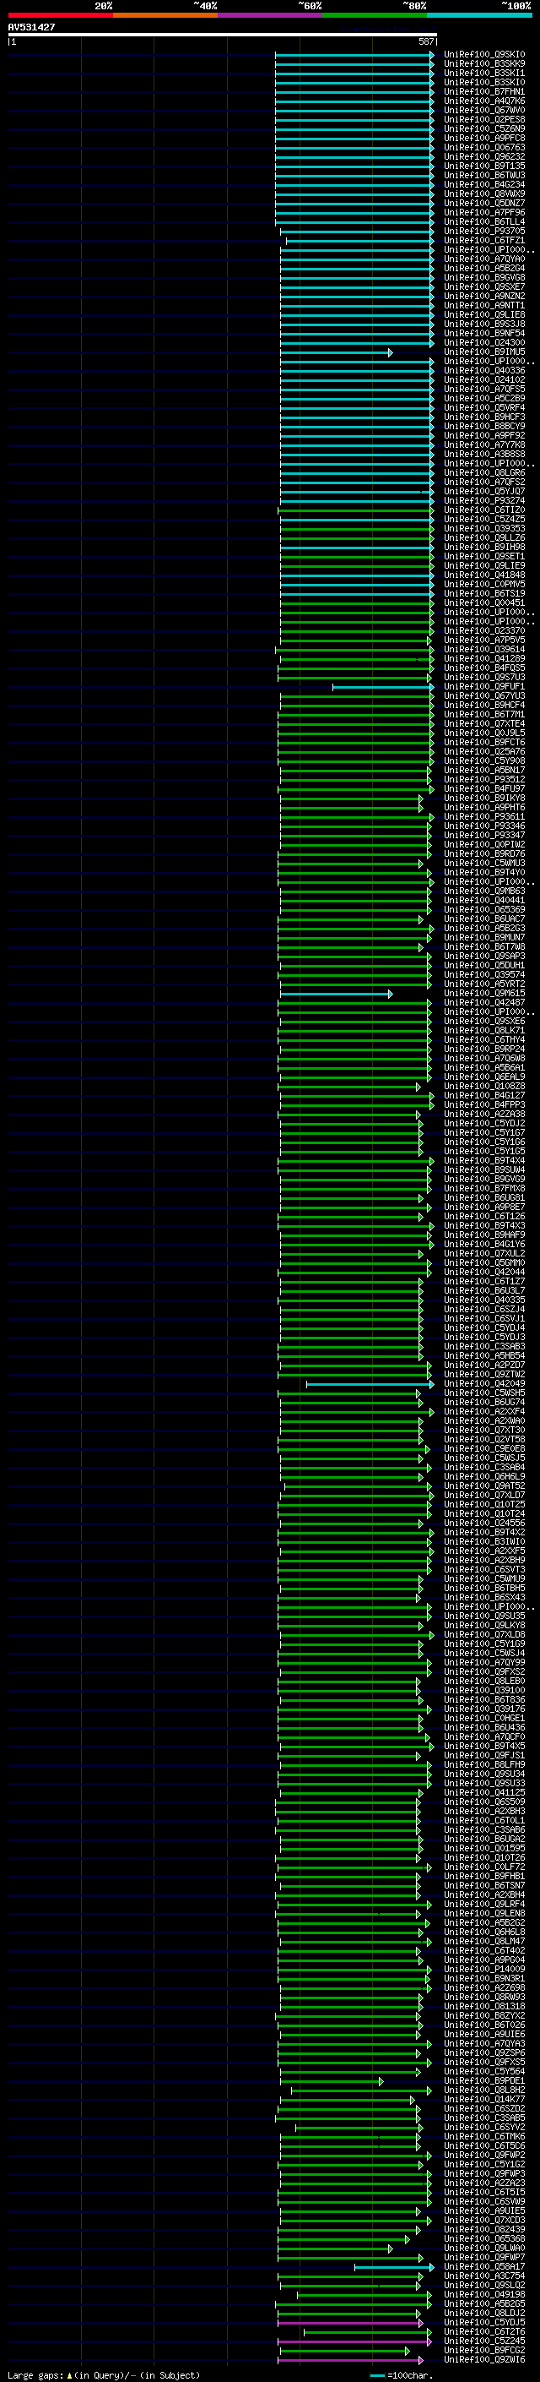Select hit label UniRef100_Q42044

tap(484, 1273)
